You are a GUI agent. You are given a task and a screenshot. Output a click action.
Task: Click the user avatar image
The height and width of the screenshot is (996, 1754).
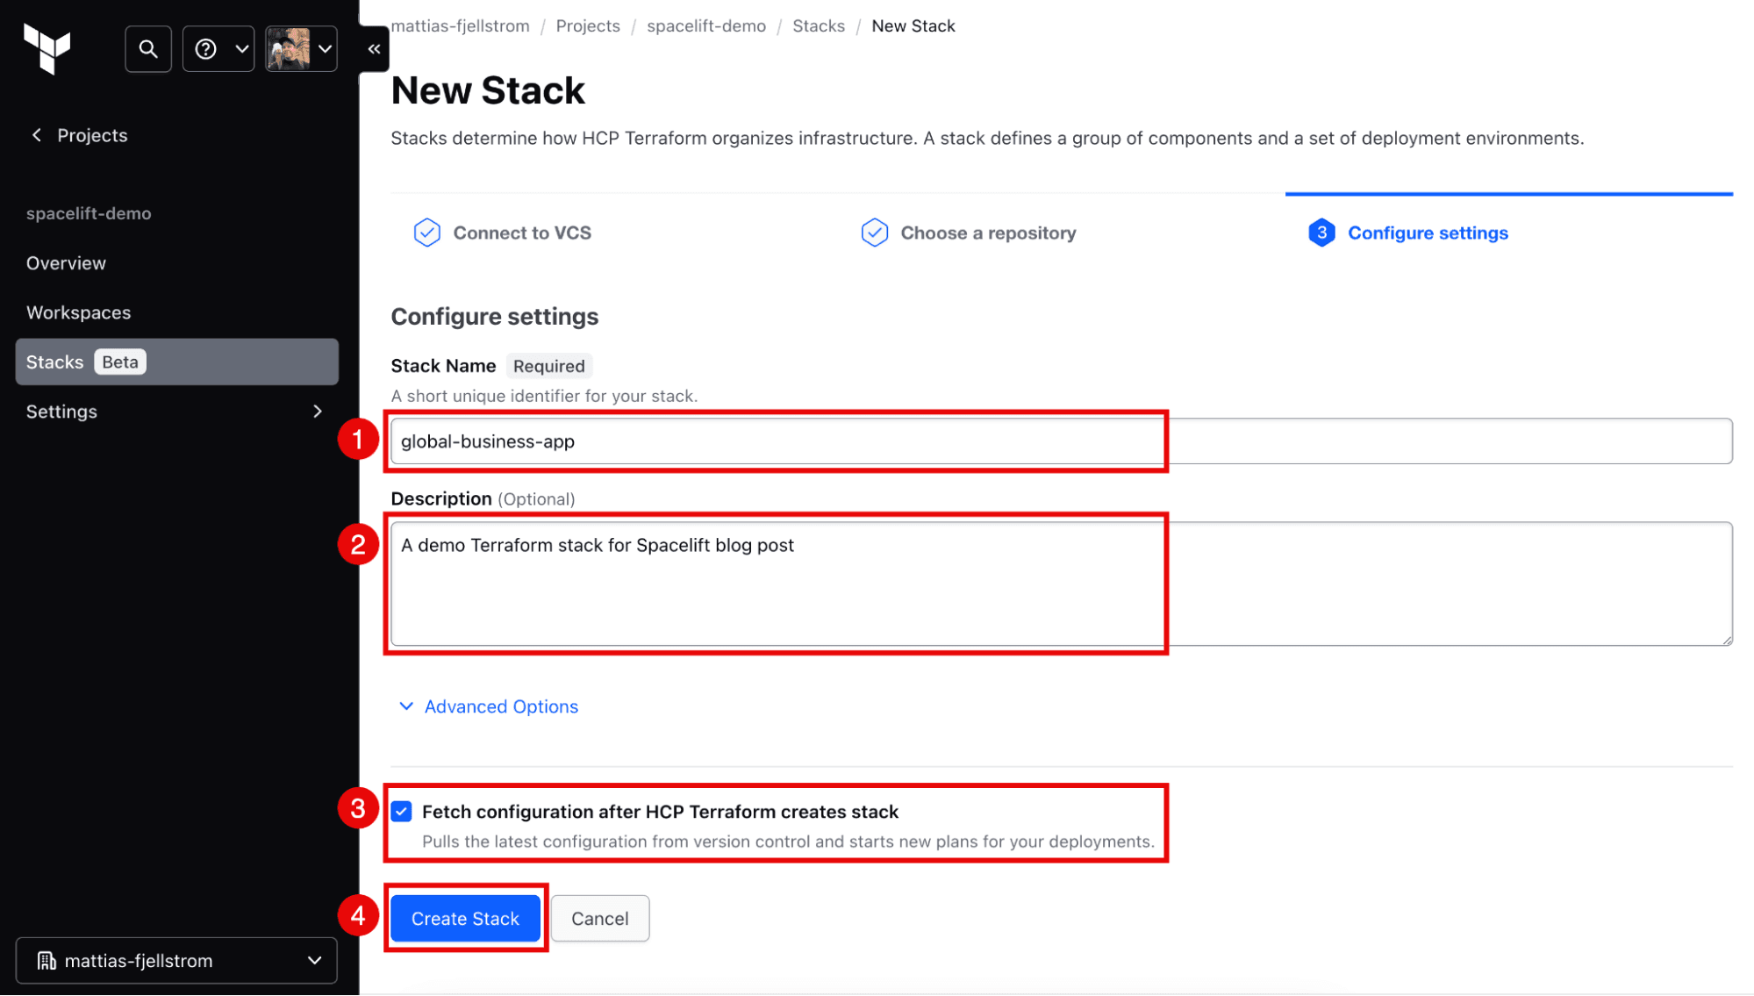pyautogui.click(x=290, y=48)
